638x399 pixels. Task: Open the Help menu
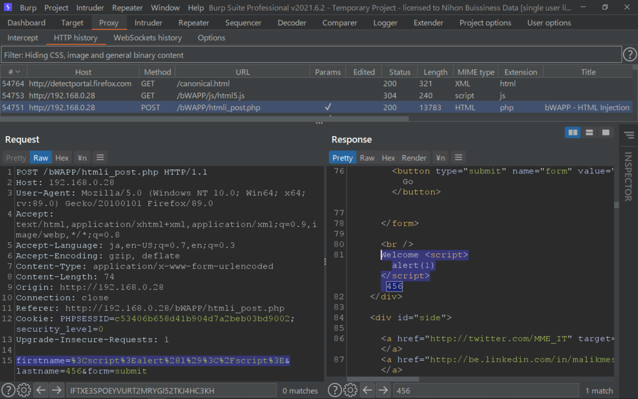(196, 8)
